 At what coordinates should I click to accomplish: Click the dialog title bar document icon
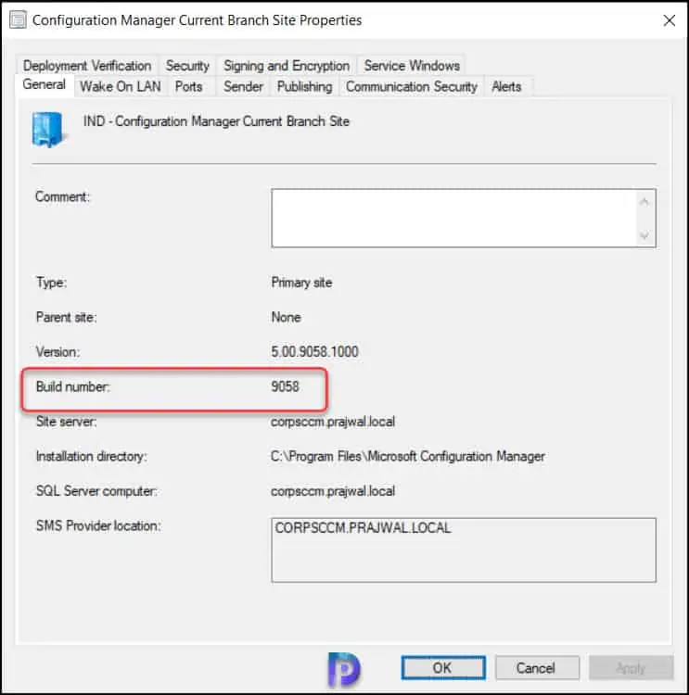pos(18,20)
